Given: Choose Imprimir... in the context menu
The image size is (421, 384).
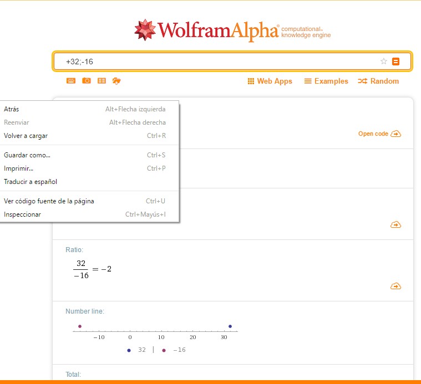Looking at the screenshot, I should [19, 168].
